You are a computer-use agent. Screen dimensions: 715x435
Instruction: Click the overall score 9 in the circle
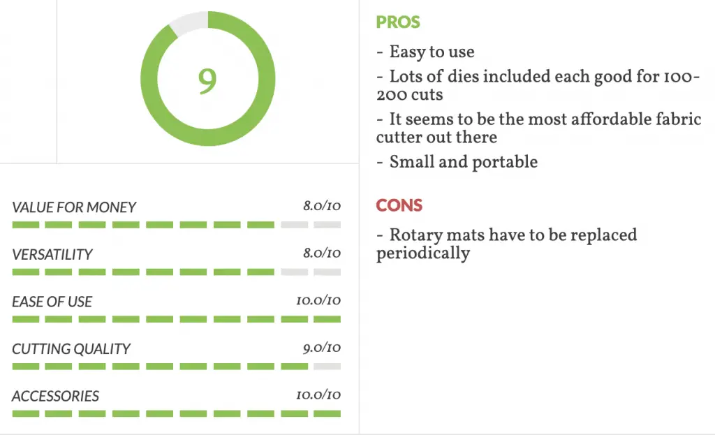click(207, 81)
